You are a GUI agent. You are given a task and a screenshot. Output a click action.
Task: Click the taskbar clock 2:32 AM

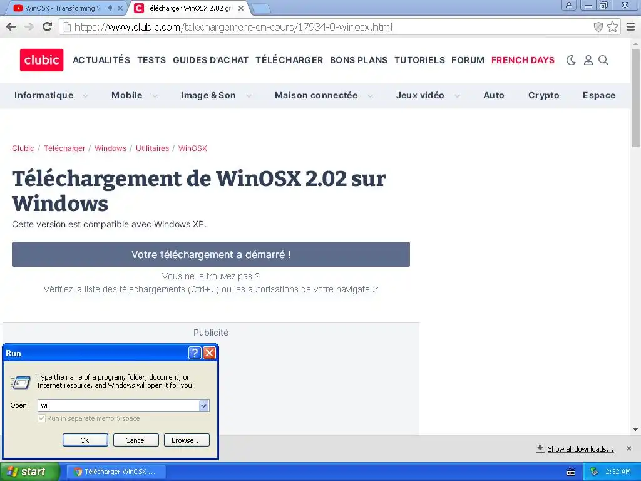click(x=618, y=472)
